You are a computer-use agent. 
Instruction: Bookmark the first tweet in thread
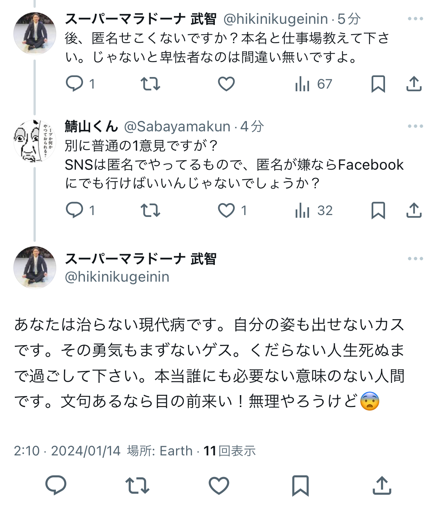click(378, 84)
